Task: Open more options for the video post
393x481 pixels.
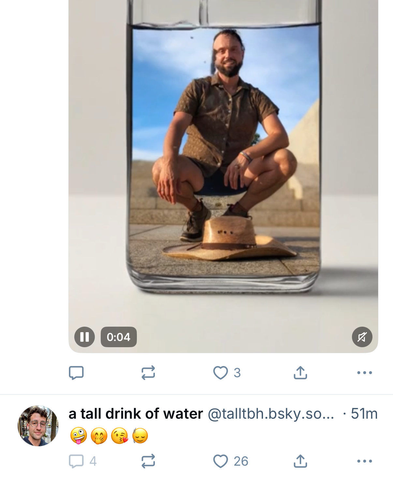Action: [x=364, y=373]
